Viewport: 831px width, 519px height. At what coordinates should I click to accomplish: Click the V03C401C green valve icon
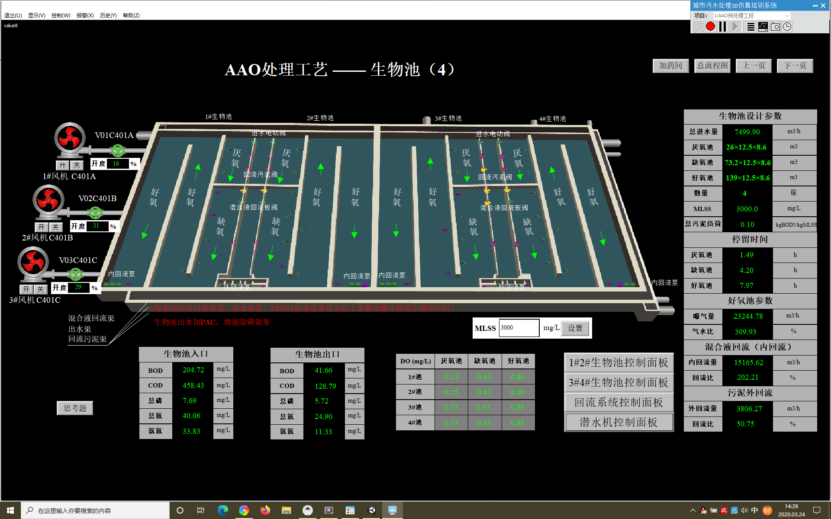click(76, 274)
